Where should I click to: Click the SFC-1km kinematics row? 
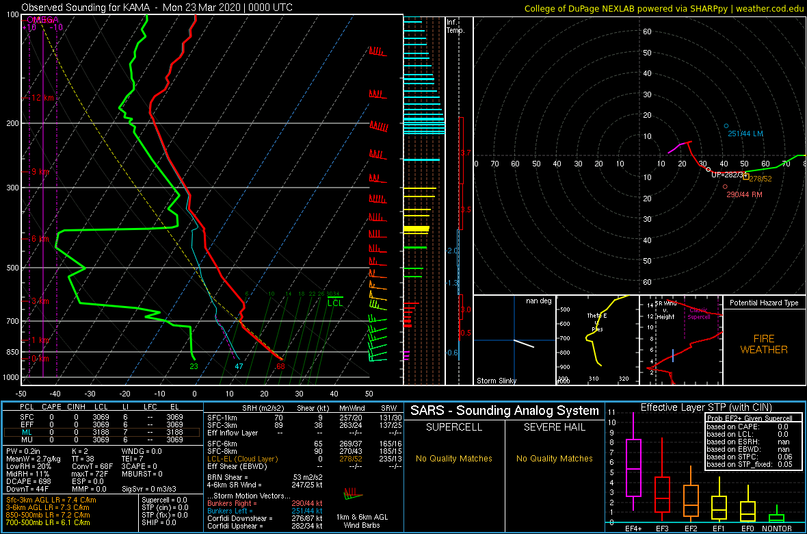(304, 418)
